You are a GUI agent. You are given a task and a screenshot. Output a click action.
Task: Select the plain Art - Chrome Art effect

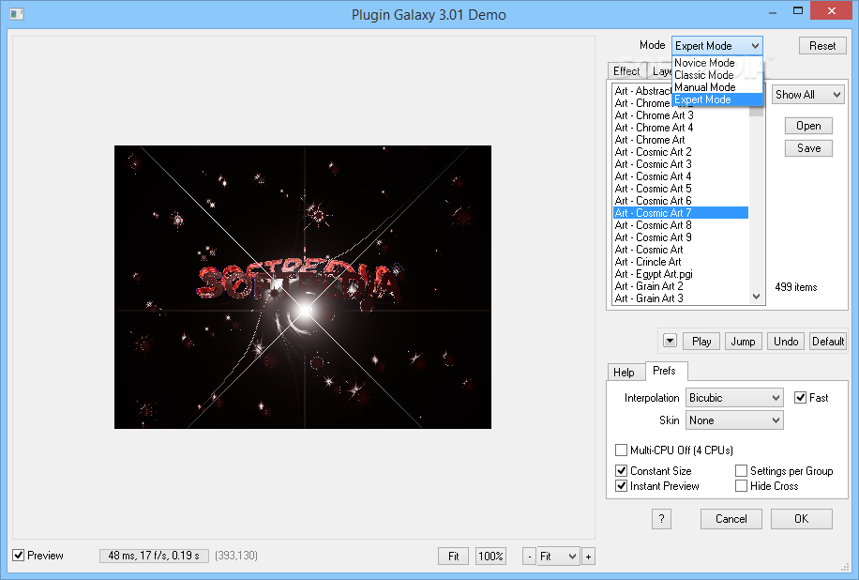tap(681, 139)
